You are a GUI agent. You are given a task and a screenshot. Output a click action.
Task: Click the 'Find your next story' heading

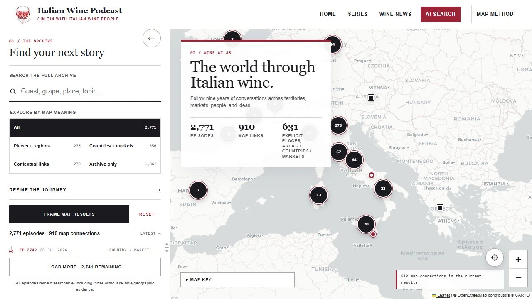[57, 53]
